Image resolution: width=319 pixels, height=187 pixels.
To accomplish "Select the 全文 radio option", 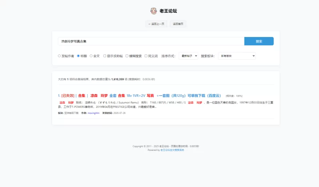I will pyautogui.click(x=91, y=56).
